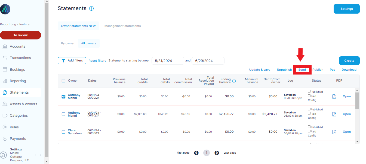Click Report bug - feature link

[15, 24]
